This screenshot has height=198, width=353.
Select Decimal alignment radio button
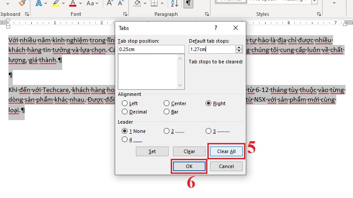point(124,112)
